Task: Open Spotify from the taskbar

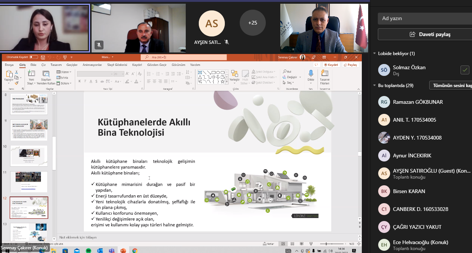Action: [88, 251]
